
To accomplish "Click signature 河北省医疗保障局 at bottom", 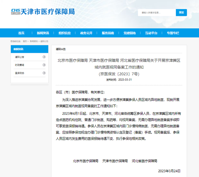I will [x=144, y=161].
